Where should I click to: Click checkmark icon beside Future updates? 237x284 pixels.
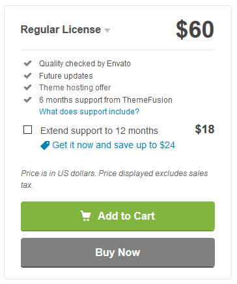point(28,75)
